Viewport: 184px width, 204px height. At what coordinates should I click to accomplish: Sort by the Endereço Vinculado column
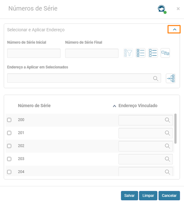pos(138,106)
